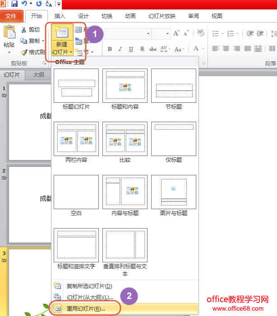Select the Format Painter (格式刷) brush
This screenshot has width=277, height=316.
24,52
